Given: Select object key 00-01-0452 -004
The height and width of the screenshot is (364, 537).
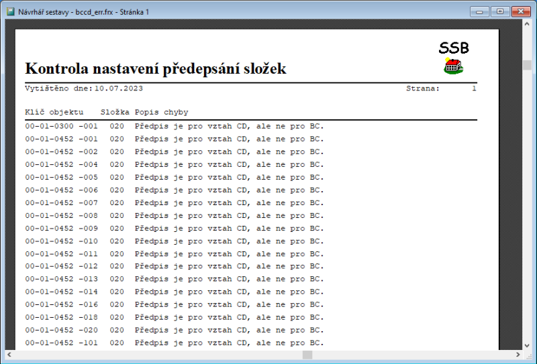Looking at the screenshot, I should click(x=61, y=164).
